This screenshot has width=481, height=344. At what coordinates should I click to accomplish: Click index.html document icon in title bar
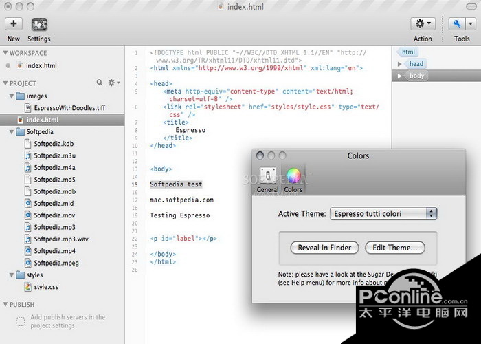[221, 6]
